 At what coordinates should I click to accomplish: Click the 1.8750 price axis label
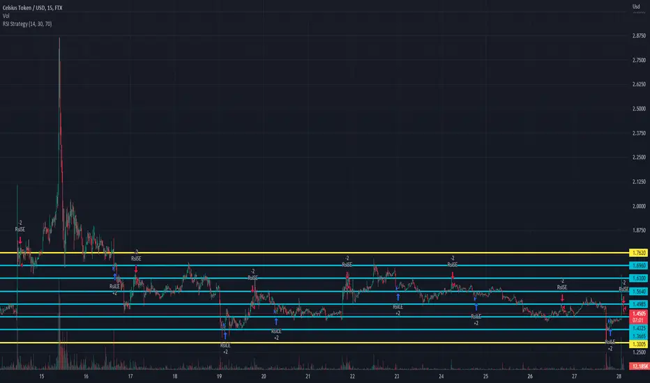click(639, 230)
